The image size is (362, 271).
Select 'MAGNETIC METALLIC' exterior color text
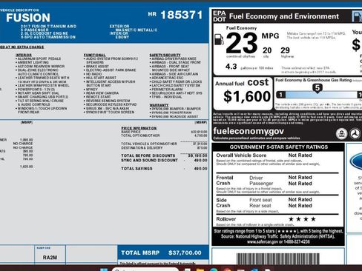pyautogui.click(x=136, y=30)
